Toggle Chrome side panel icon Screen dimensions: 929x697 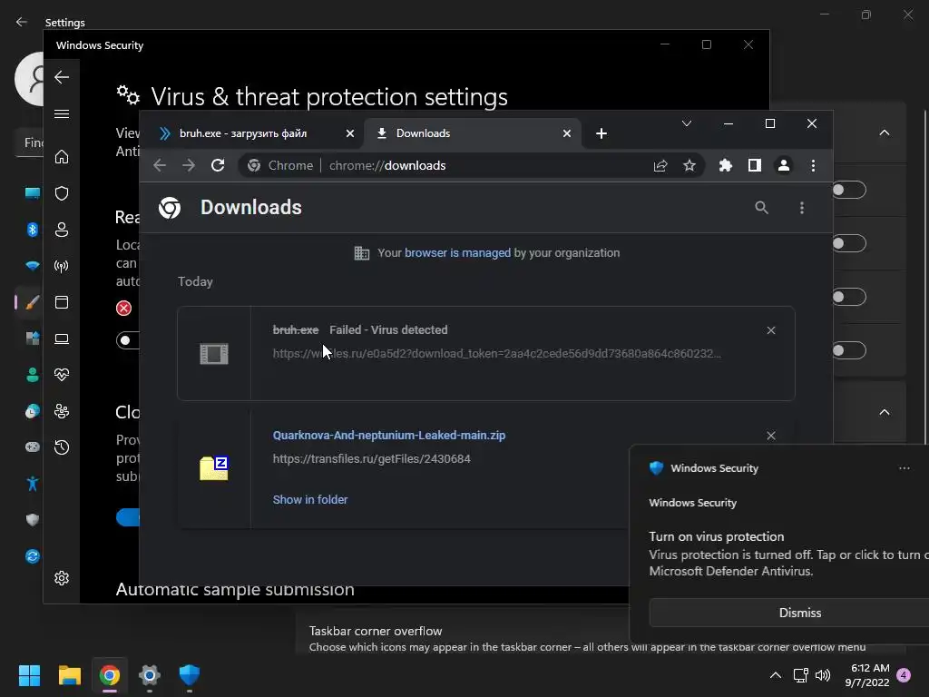coord(754,165)
